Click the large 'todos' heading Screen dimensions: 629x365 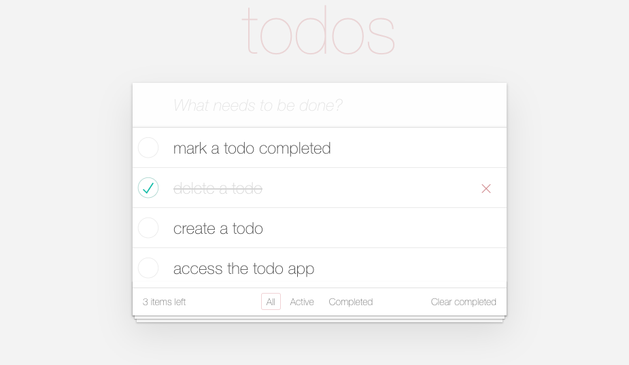point(318,31)
